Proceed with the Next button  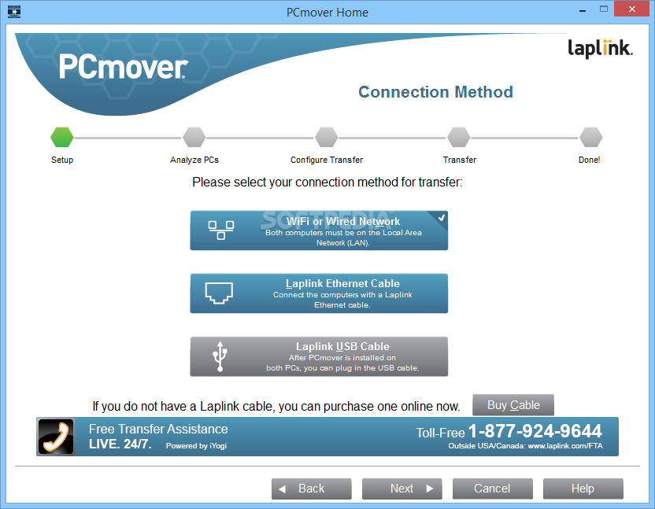pos(402,489)
